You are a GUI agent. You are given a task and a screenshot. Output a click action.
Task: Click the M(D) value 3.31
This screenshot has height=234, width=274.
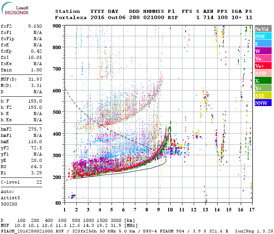36,85
